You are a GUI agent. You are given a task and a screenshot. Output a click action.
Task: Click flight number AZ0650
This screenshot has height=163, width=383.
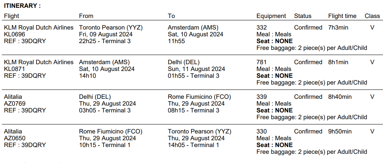pos(15,138)
